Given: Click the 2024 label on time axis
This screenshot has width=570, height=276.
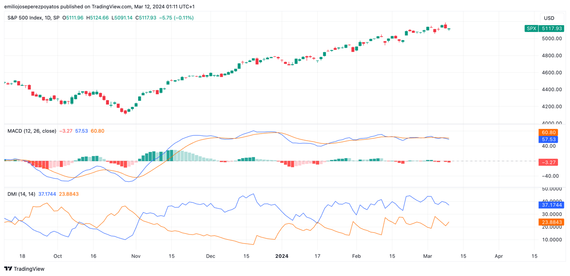Looking at the screenshot, I should pos(281,256).
